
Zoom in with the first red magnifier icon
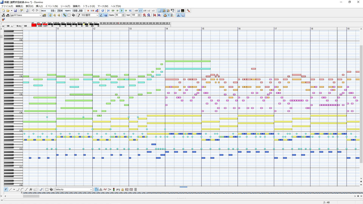(144, 15)
